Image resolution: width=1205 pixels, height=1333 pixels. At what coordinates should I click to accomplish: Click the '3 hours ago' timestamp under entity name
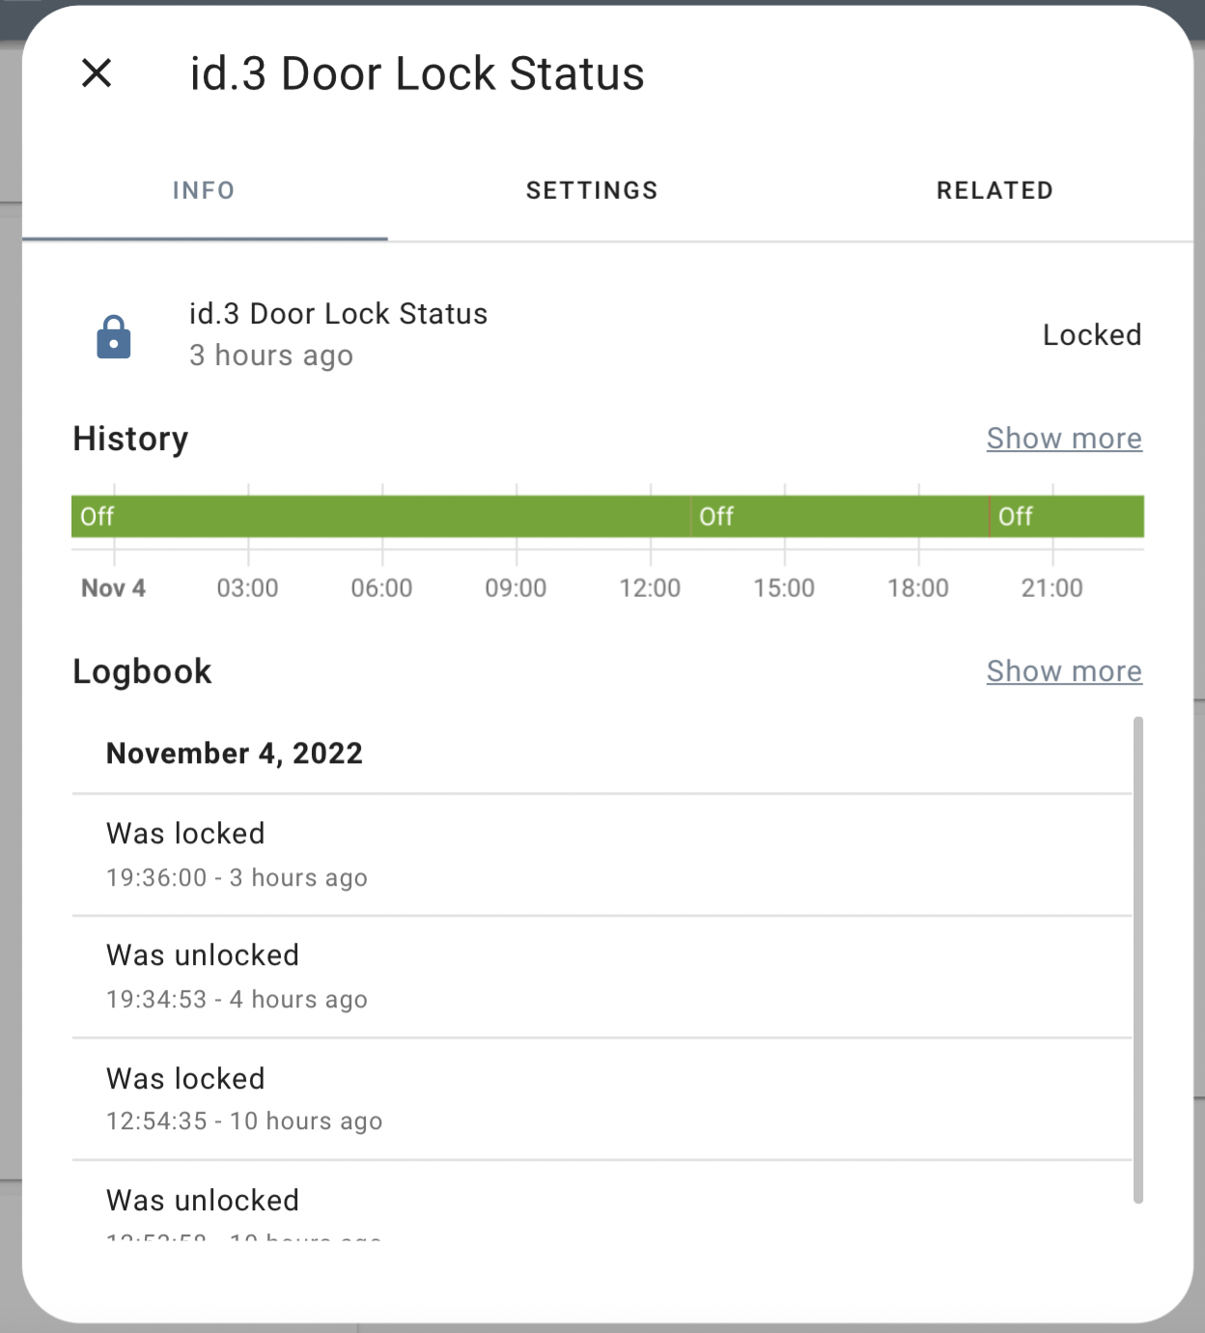tap(271, 355)
